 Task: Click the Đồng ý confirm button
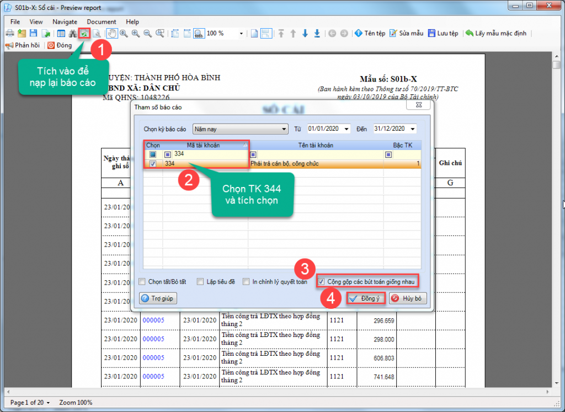point(365,298)
